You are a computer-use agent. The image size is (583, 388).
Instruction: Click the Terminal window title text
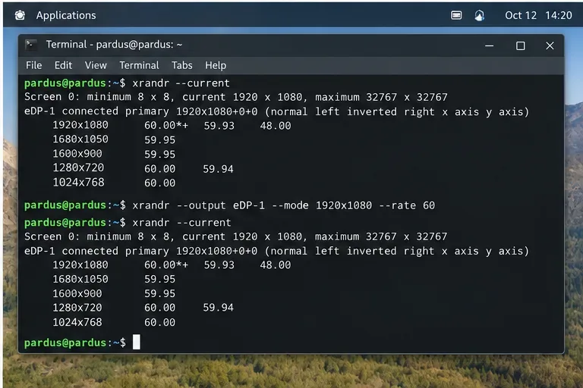[x=114, y=45]
